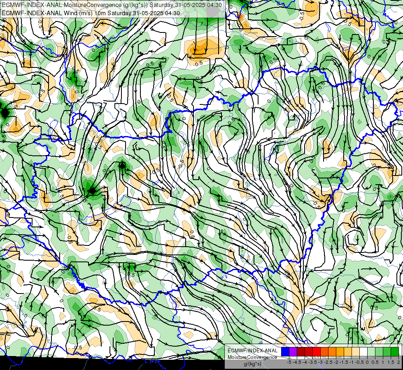The image size is (403, 370).
Task: Click the purple legend color swatch
Action: coord(293,351)
